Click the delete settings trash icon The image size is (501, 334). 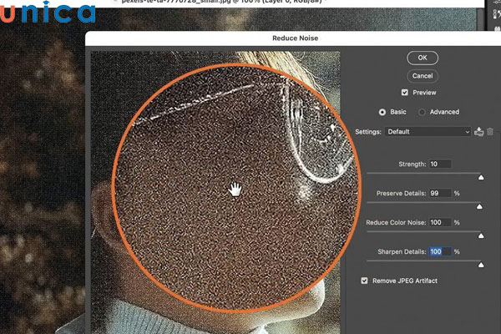coord(490,132)
